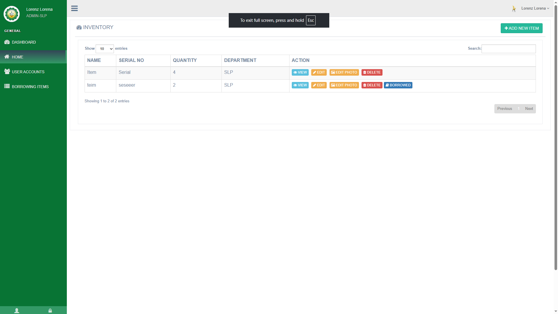The width and height of the screenshot is (558, 314).
Task: Click the school logo in sidebar
Action: pos(12,14)
